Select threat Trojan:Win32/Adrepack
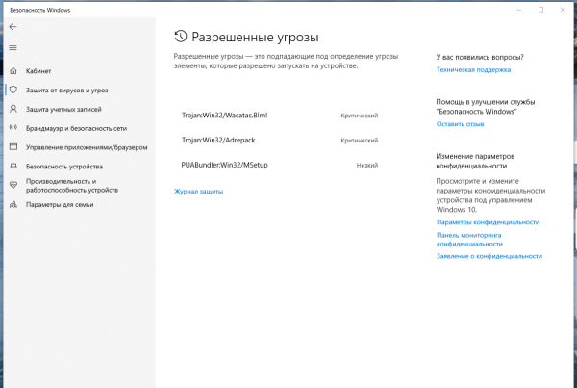Screen dimensions: 577x388 (x=218, y=140)
